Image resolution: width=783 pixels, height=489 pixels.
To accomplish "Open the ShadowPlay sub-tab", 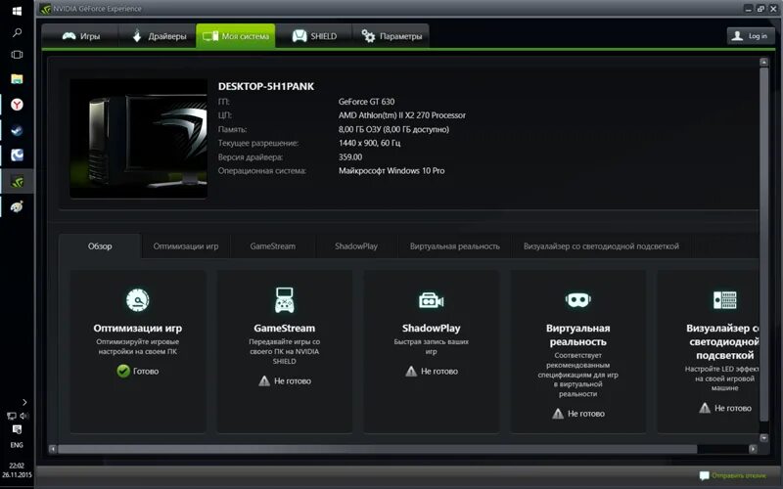I will click(x=356, y=246).
